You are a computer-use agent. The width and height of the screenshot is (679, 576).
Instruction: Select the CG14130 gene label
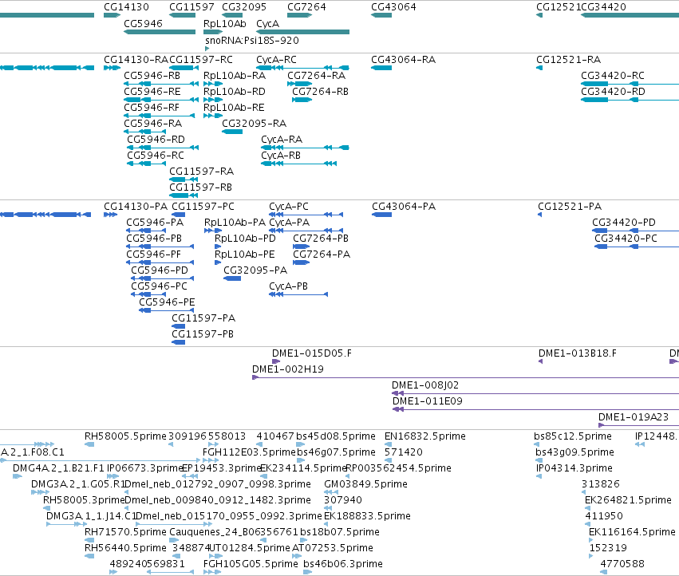click(126, 7)
